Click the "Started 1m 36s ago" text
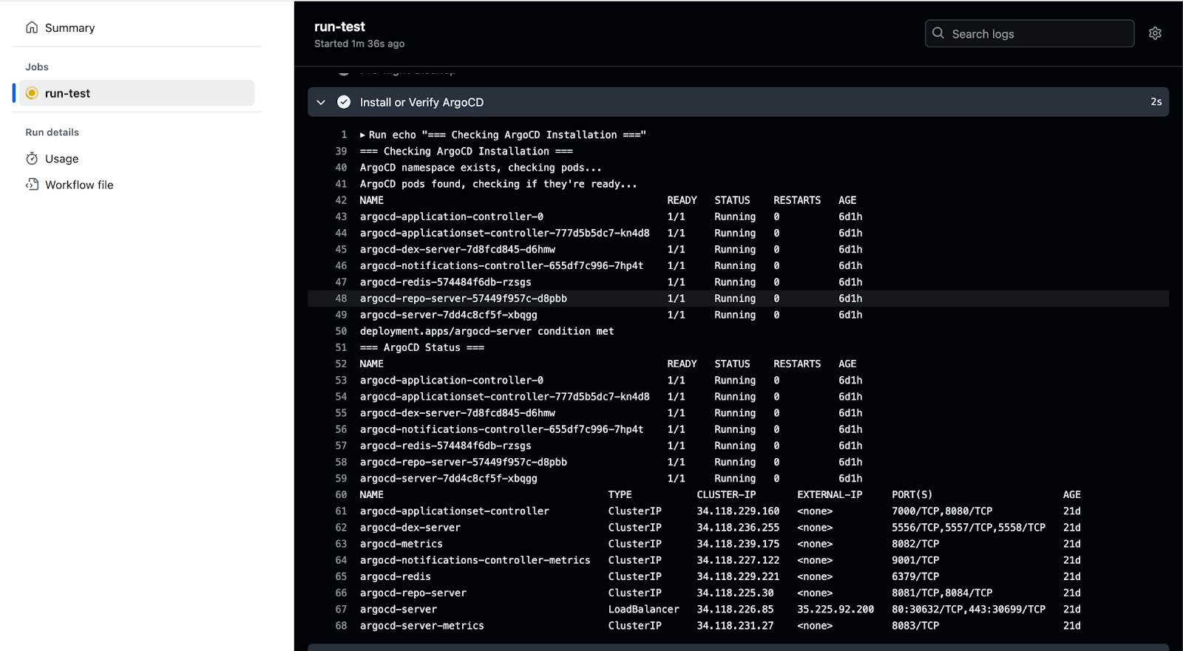 (359, 44)
